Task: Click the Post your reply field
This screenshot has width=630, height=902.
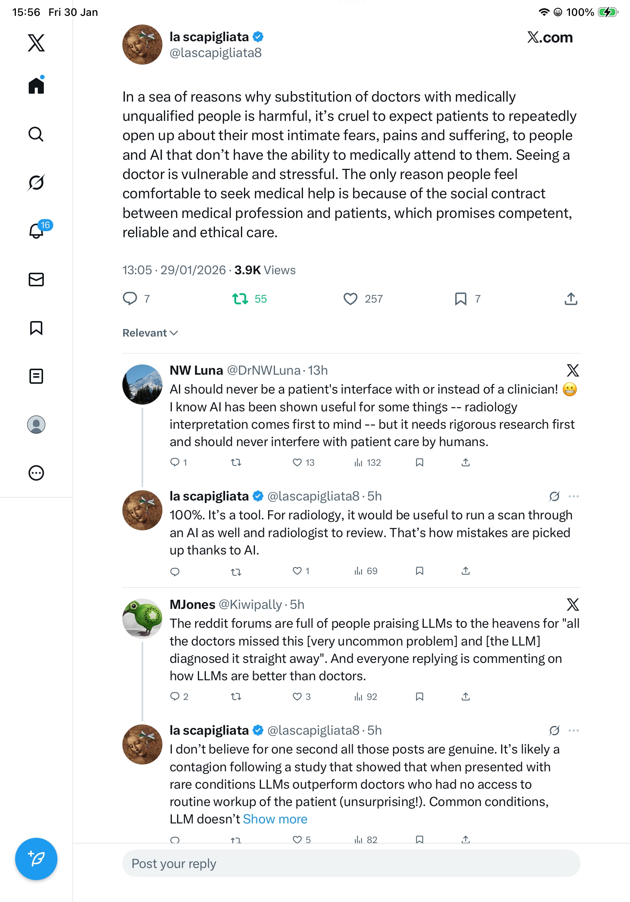Action: pyautogui.click(x=351, y=863)
